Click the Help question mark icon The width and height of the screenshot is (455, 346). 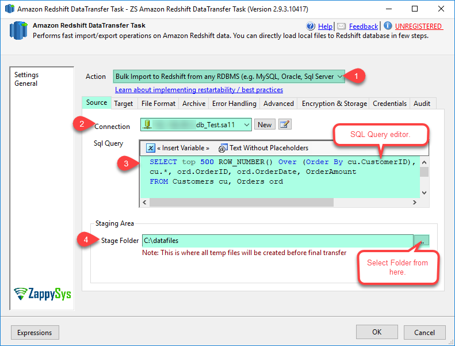click(x=311, y=26)
